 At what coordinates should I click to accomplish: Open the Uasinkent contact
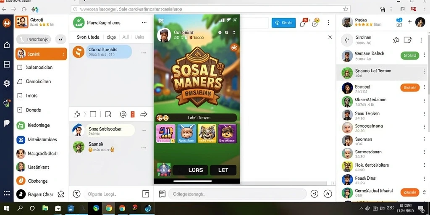pos(41,167)
